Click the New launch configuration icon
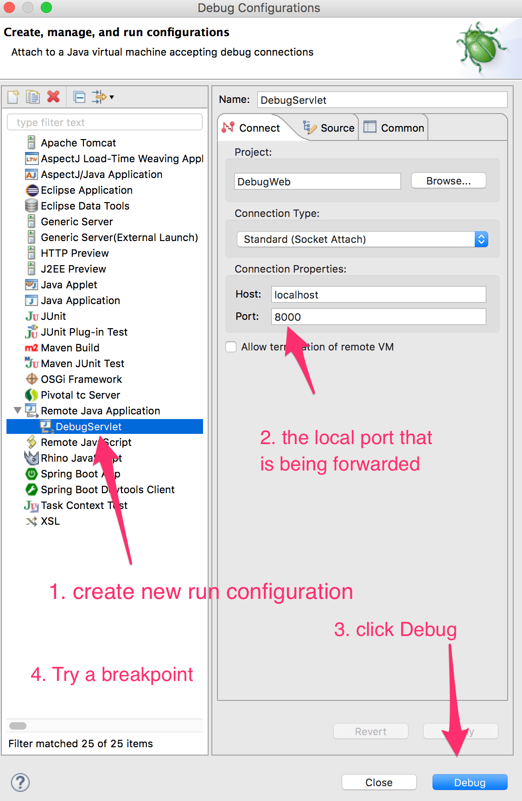The height and width of the screenshot is (801, 522). (13, 97)
